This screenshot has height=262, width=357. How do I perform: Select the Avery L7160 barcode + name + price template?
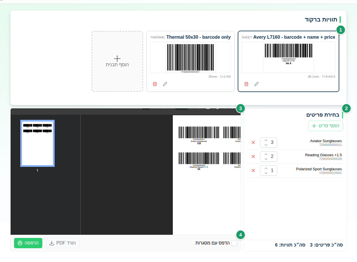point(288,61)
